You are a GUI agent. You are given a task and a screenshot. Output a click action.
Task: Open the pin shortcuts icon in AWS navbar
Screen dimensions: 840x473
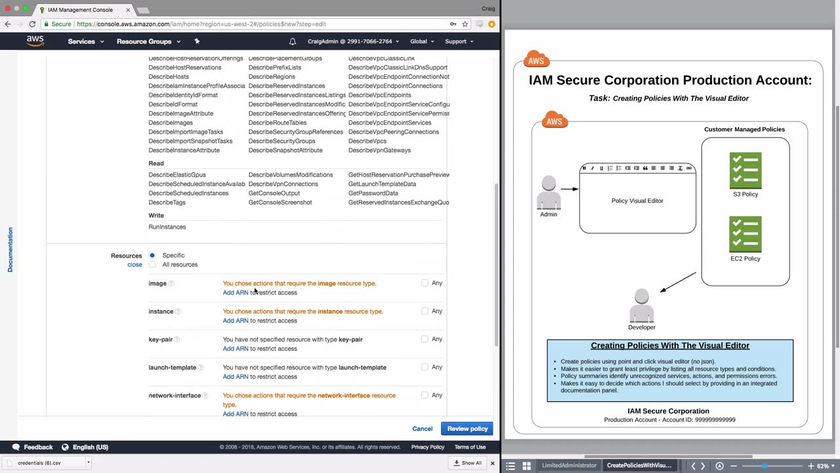point(197,41)
